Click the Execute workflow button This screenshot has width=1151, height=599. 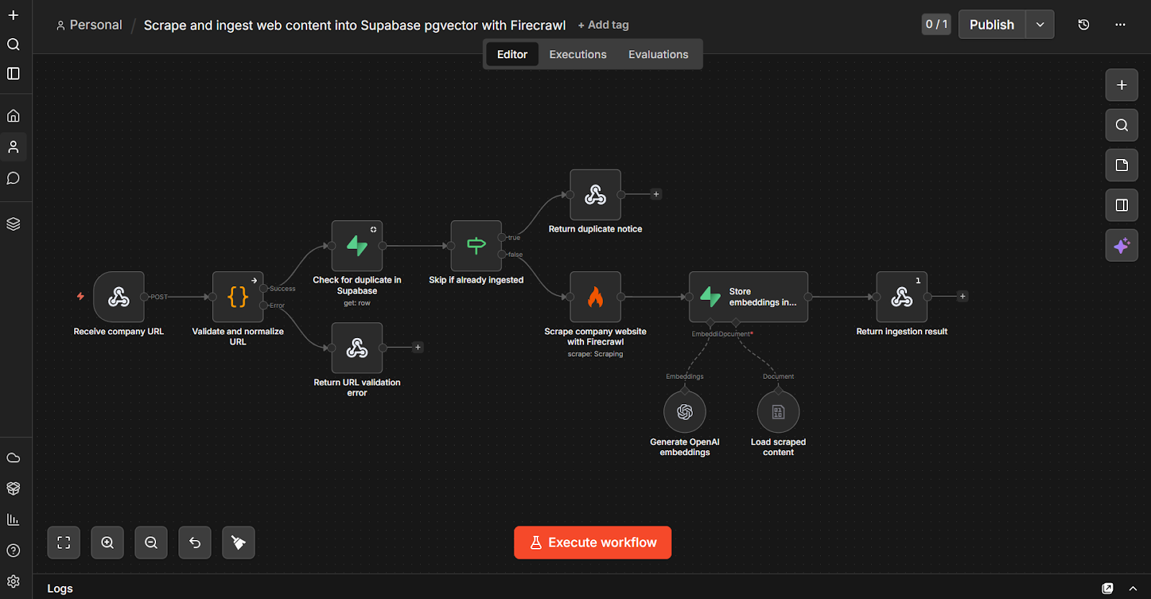pyautogui.click(x=592, y=542)
